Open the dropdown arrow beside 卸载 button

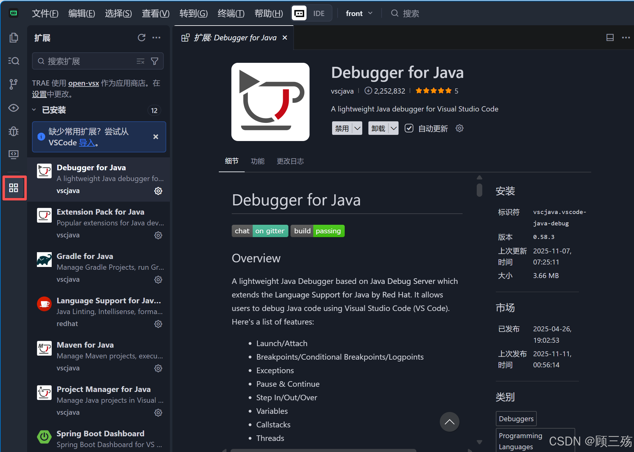(394, 128)
